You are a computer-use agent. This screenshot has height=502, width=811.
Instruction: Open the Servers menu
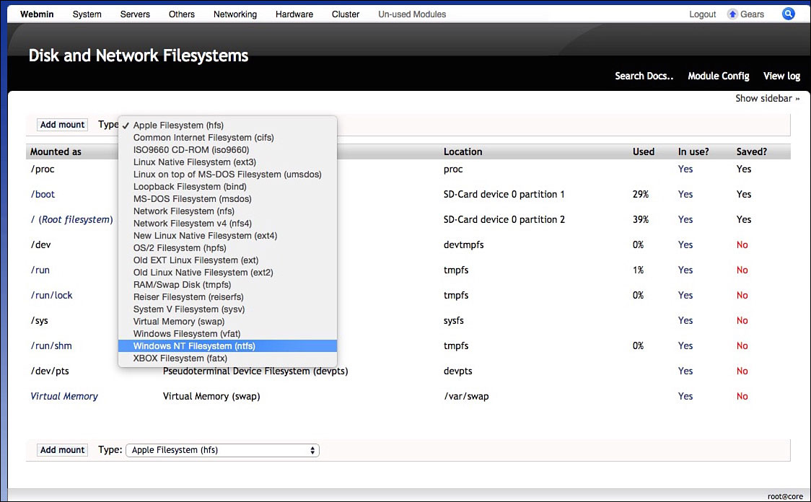[x=135, y=14]
